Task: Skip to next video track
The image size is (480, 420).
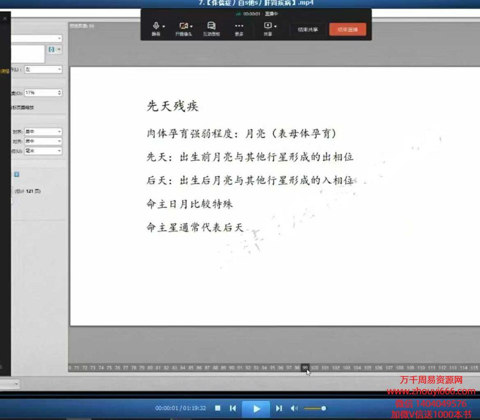Action: [279, 408]
